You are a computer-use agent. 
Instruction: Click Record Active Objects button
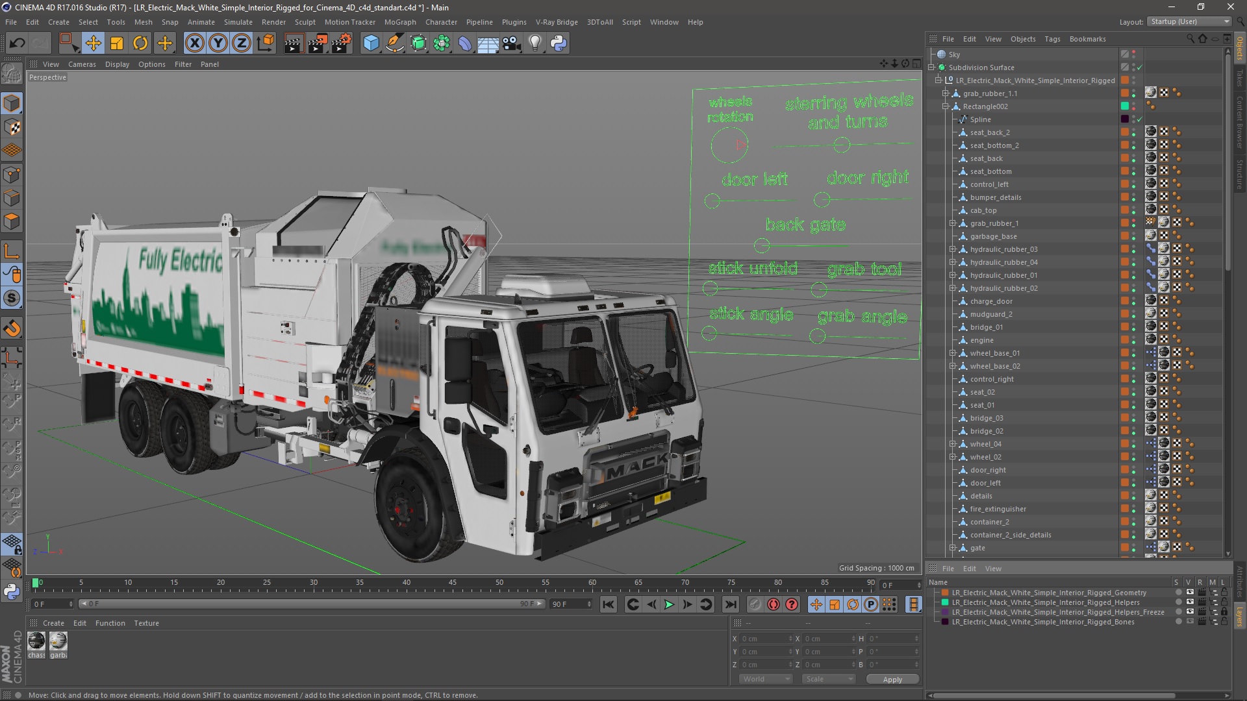pos(755,604)
